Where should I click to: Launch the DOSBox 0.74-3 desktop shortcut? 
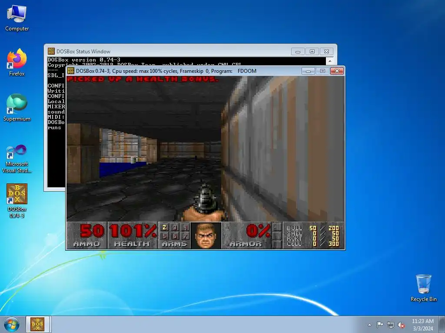pyautogui.click(x=17, y=200)
